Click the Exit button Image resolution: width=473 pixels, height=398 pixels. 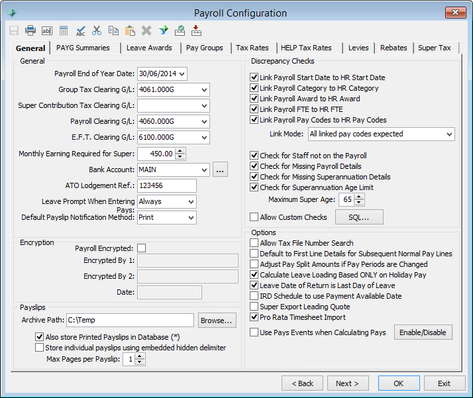(445, 383)
